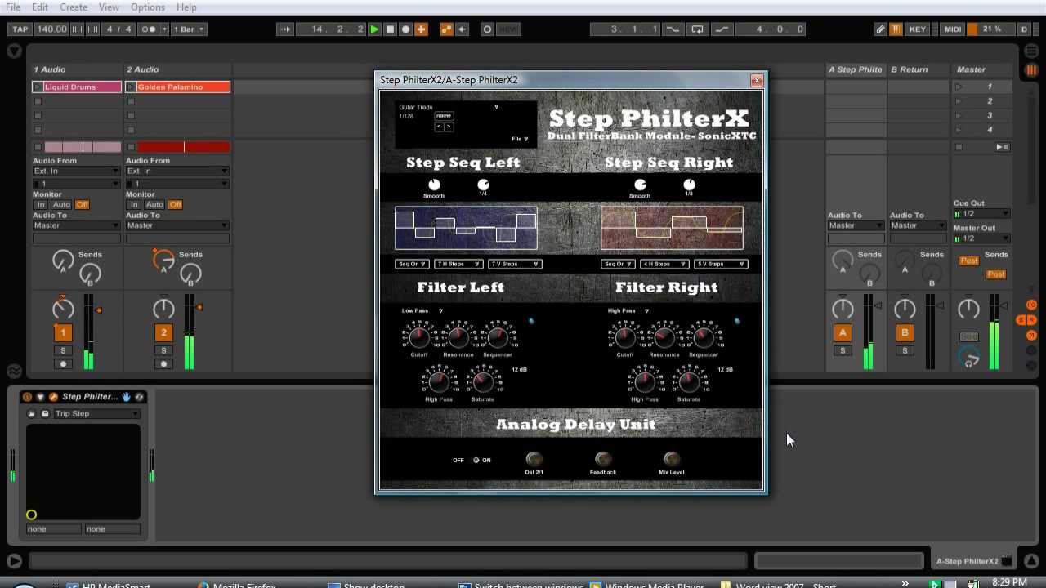Enable KEY map mode
Image resolution: width=1046 pixels, height=588 pixels.
[x=918, y=29]
